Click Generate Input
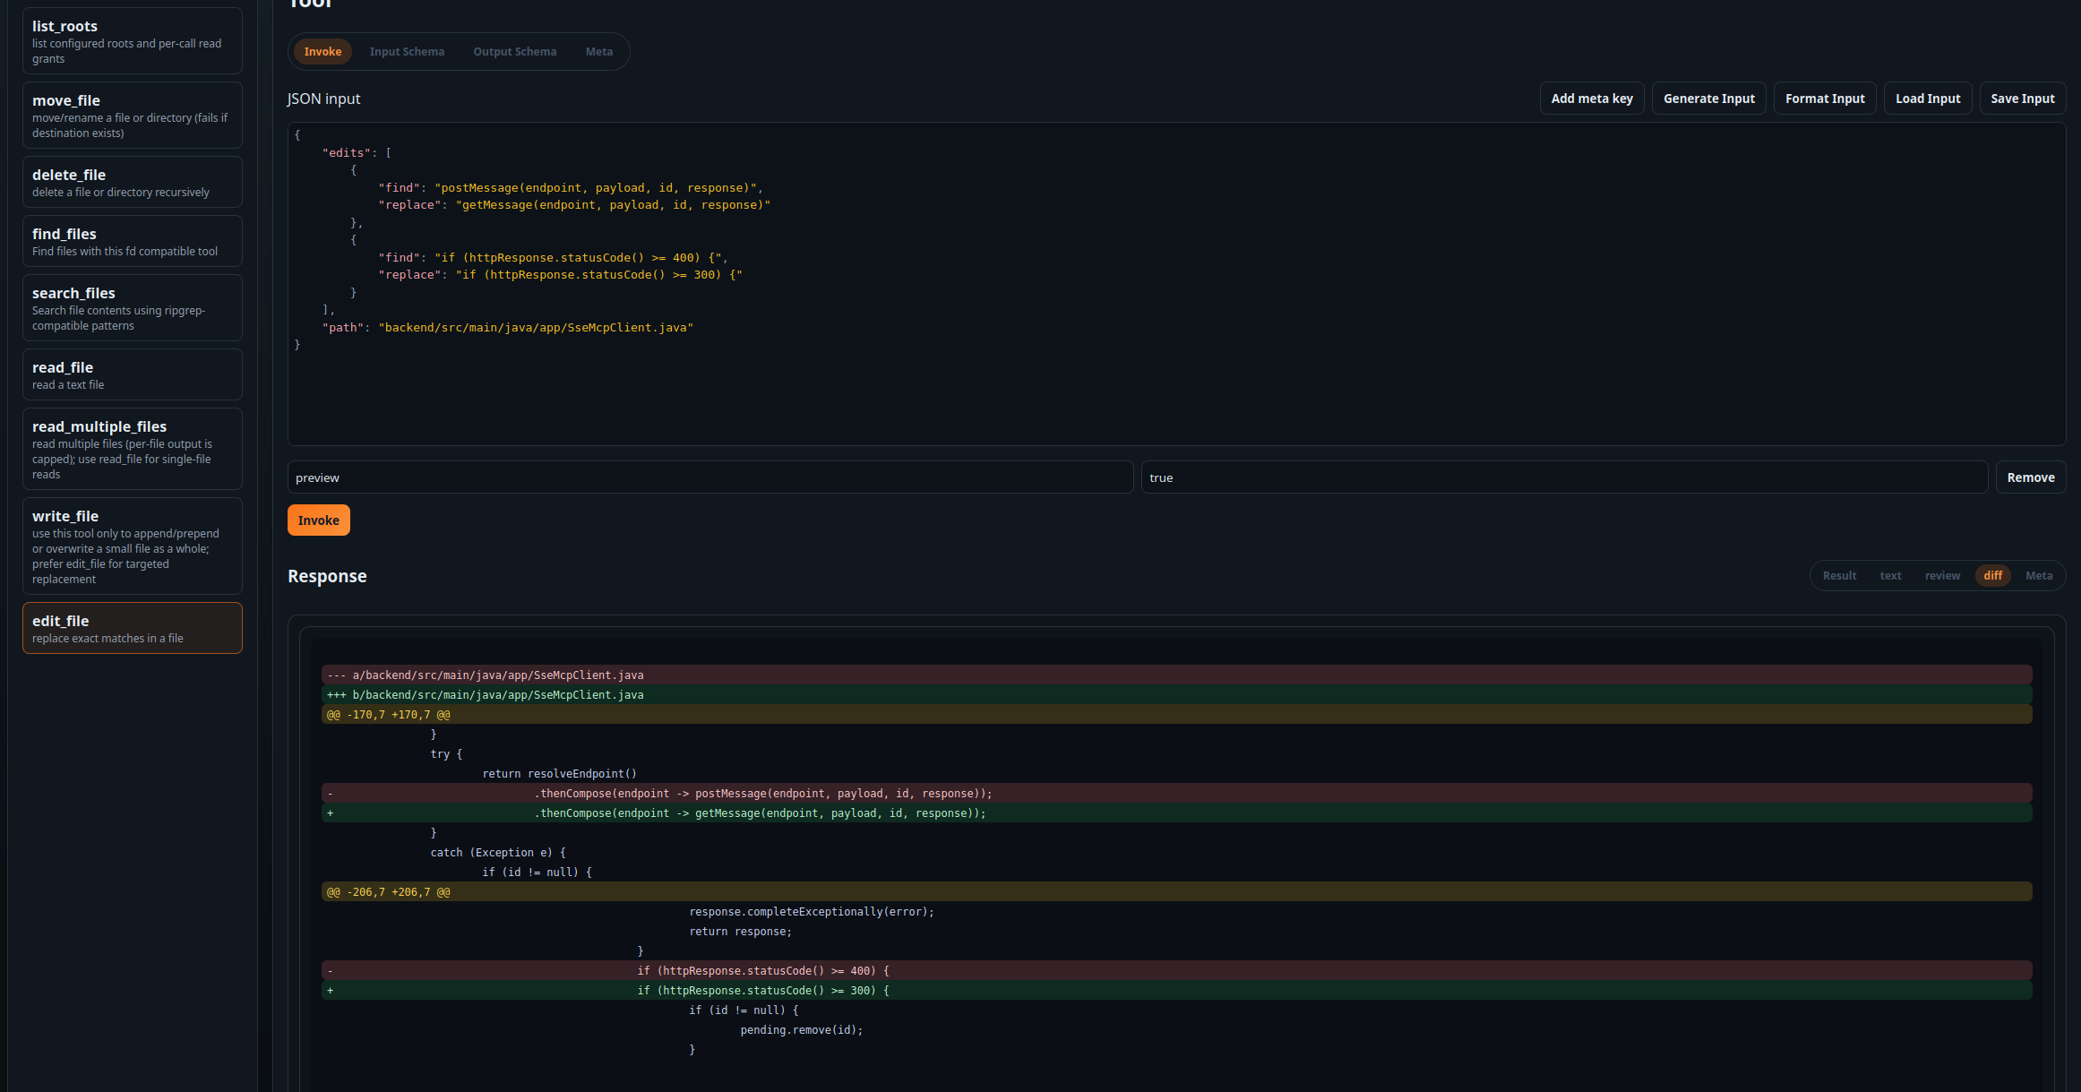This screenshot has height=1092, width=2081. [x=1707, y=98]
